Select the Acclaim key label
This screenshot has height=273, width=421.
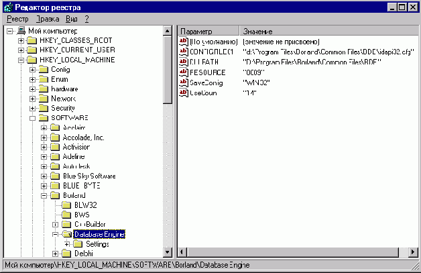click(x=74, y=127)
